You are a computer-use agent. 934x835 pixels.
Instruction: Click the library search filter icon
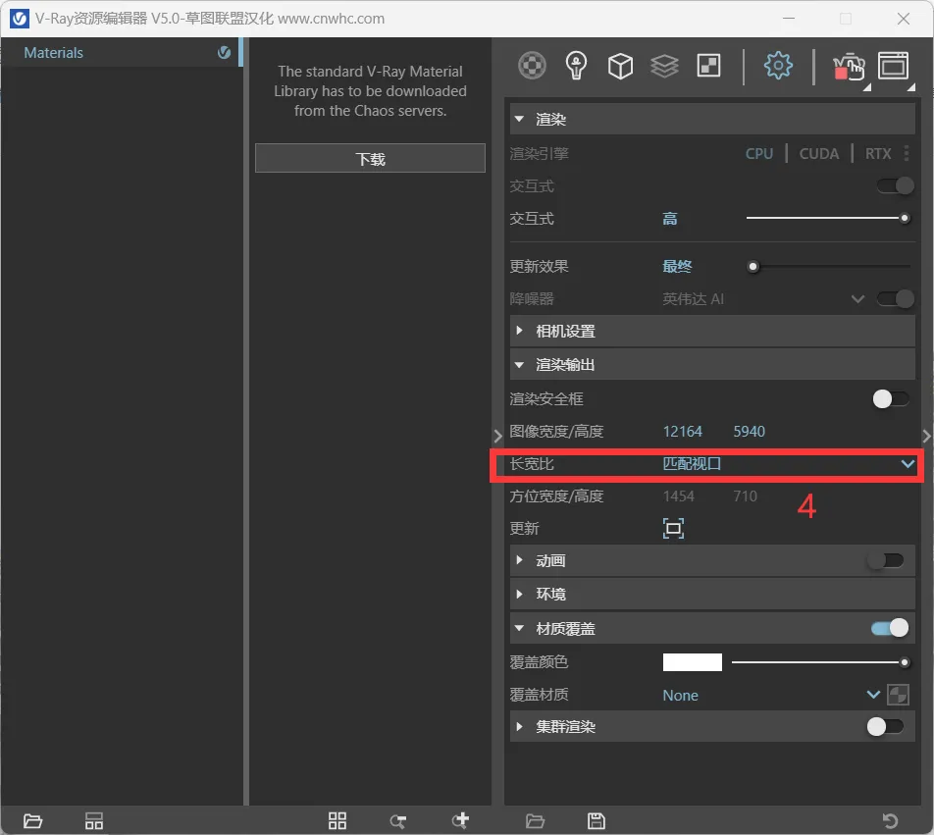coord(398,822)
